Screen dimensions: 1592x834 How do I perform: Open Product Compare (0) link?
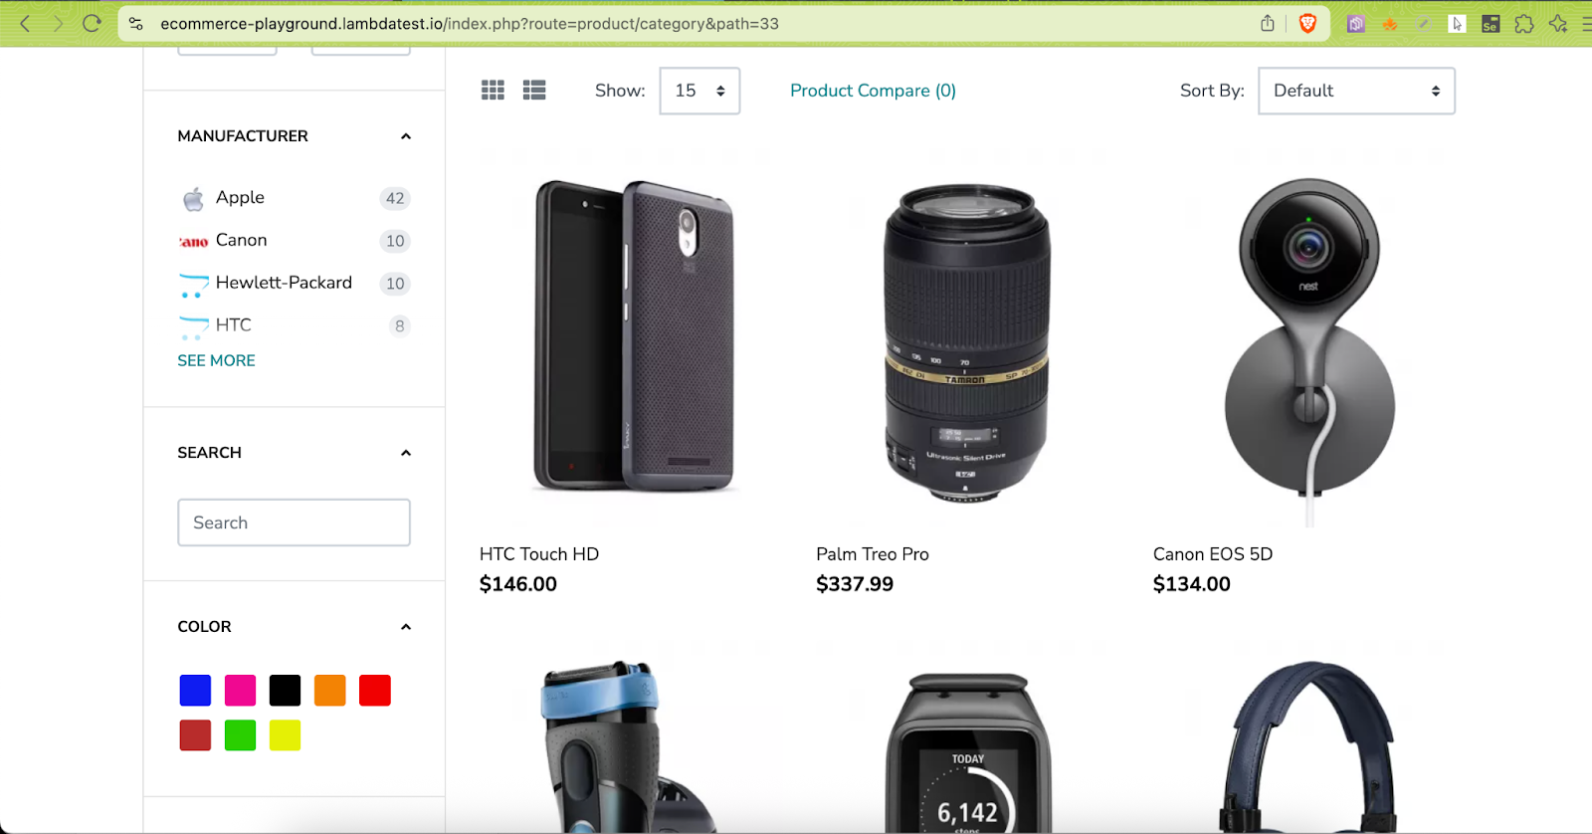[873, 91]
